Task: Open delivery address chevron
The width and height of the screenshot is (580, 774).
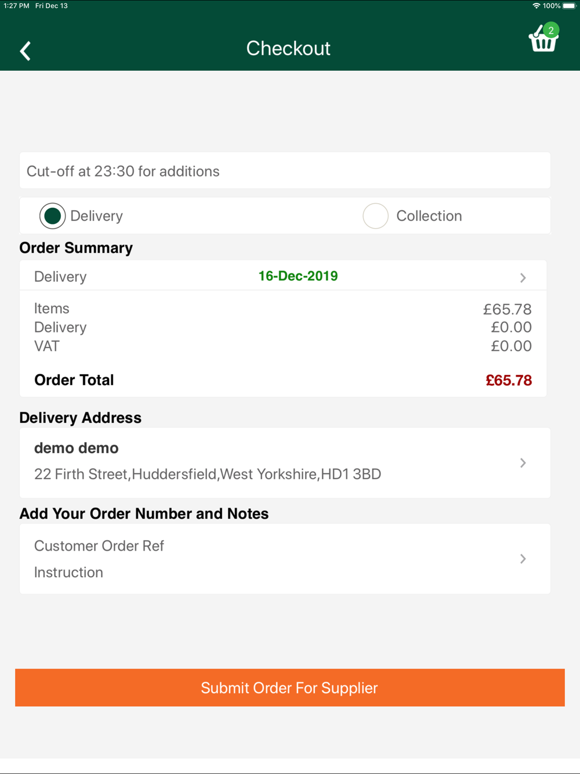Action: 523,463
